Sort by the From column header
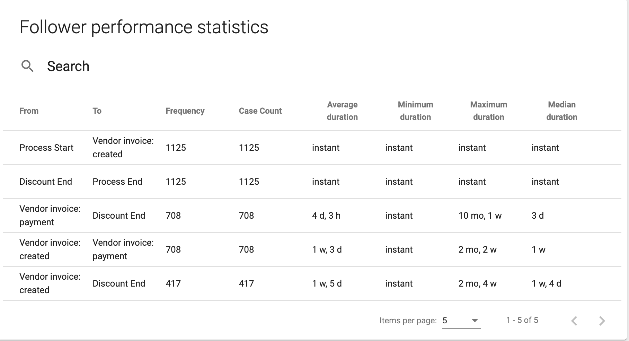Screen dimensions: 629x341 29,111
